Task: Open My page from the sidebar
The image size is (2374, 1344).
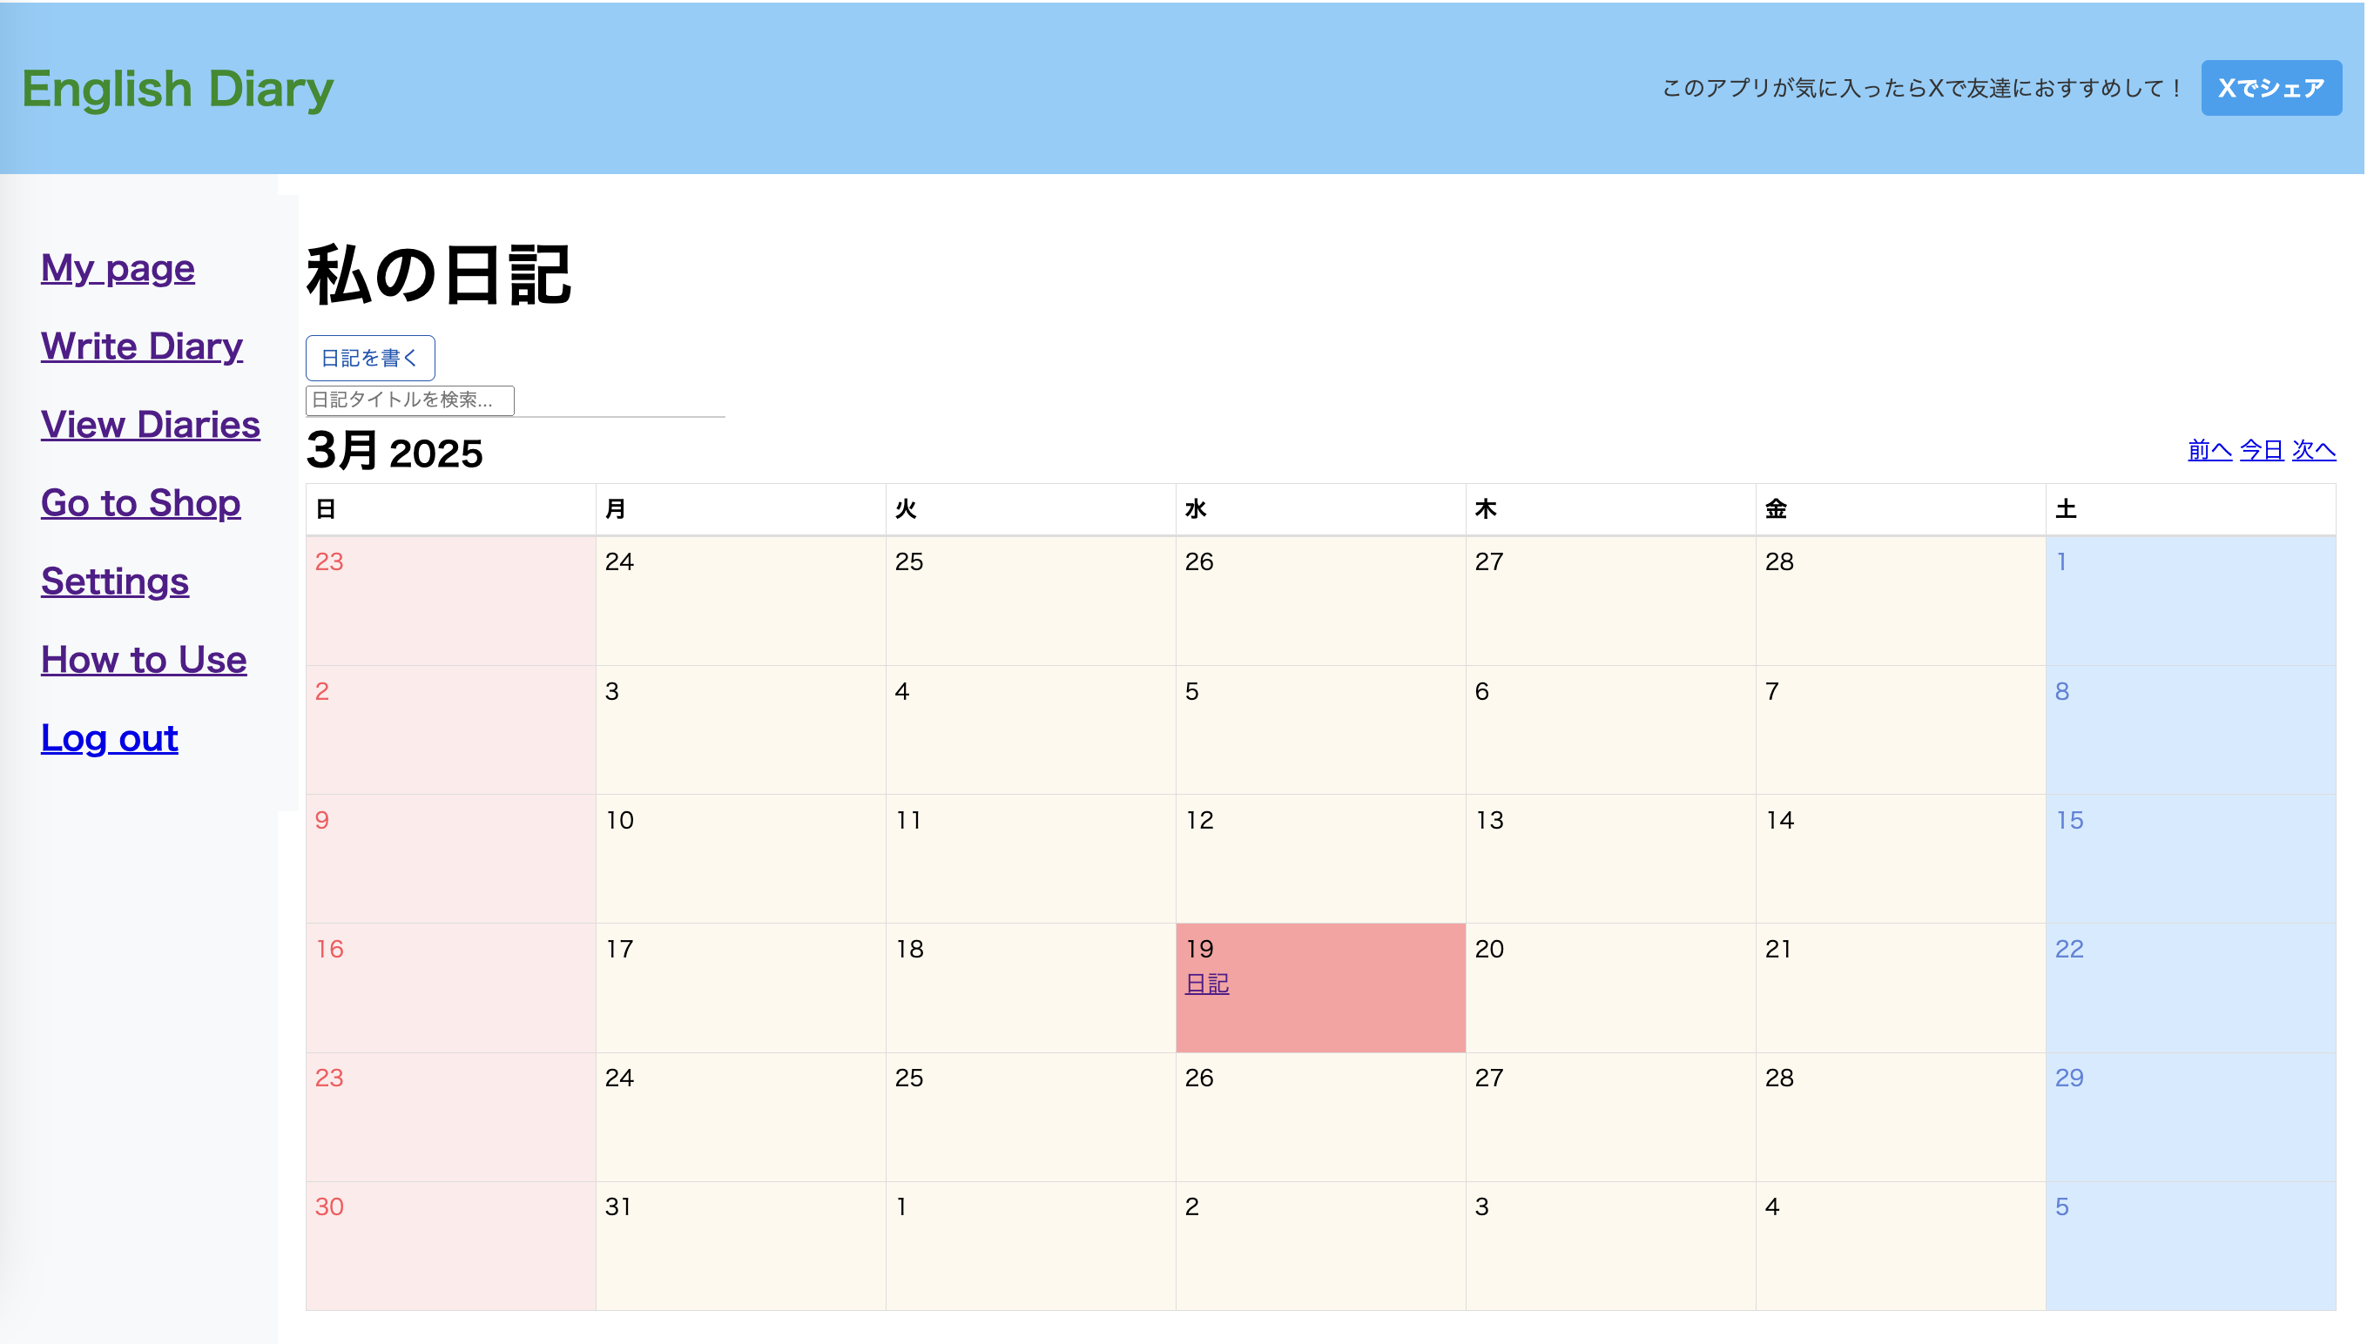Action: (x=118, y=269)
